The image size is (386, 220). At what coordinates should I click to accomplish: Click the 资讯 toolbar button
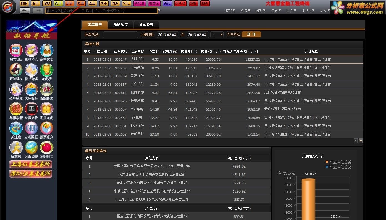[x=58, y=3]
